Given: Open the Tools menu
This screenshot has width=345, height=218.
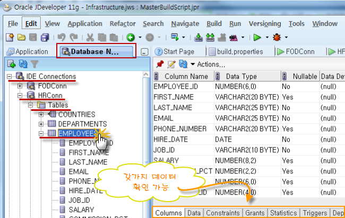Looking at the screenshot, I should click(296, 23).
